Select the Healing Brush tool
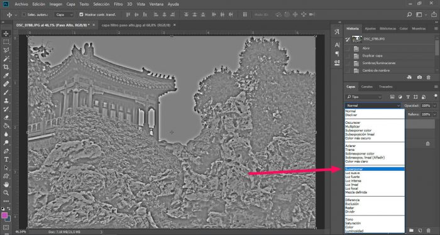 [6, 84]
